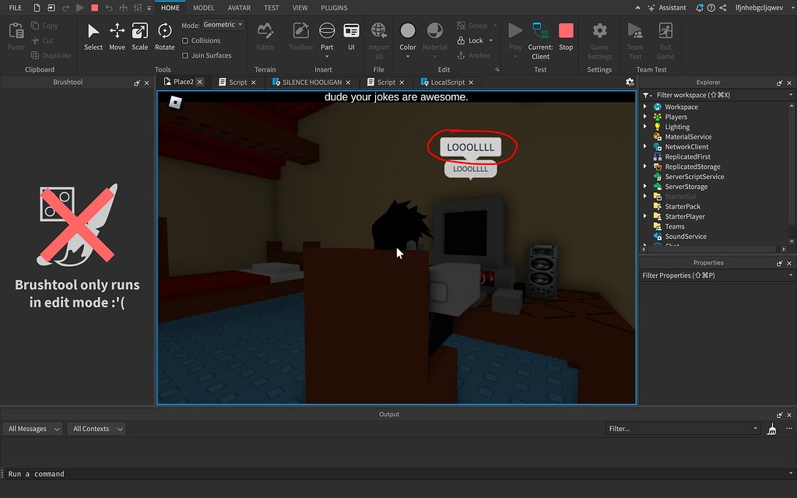Switch to the MODEL ribbon tab
This screenshot has width=797, height=498.
tap(203, 8)
